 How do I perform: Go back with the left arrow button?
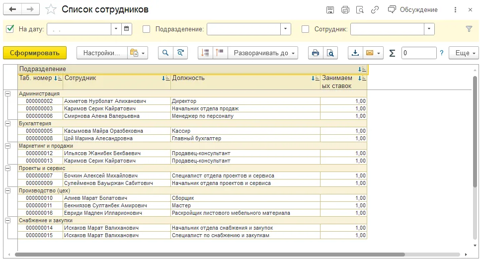tap(12, 9)
